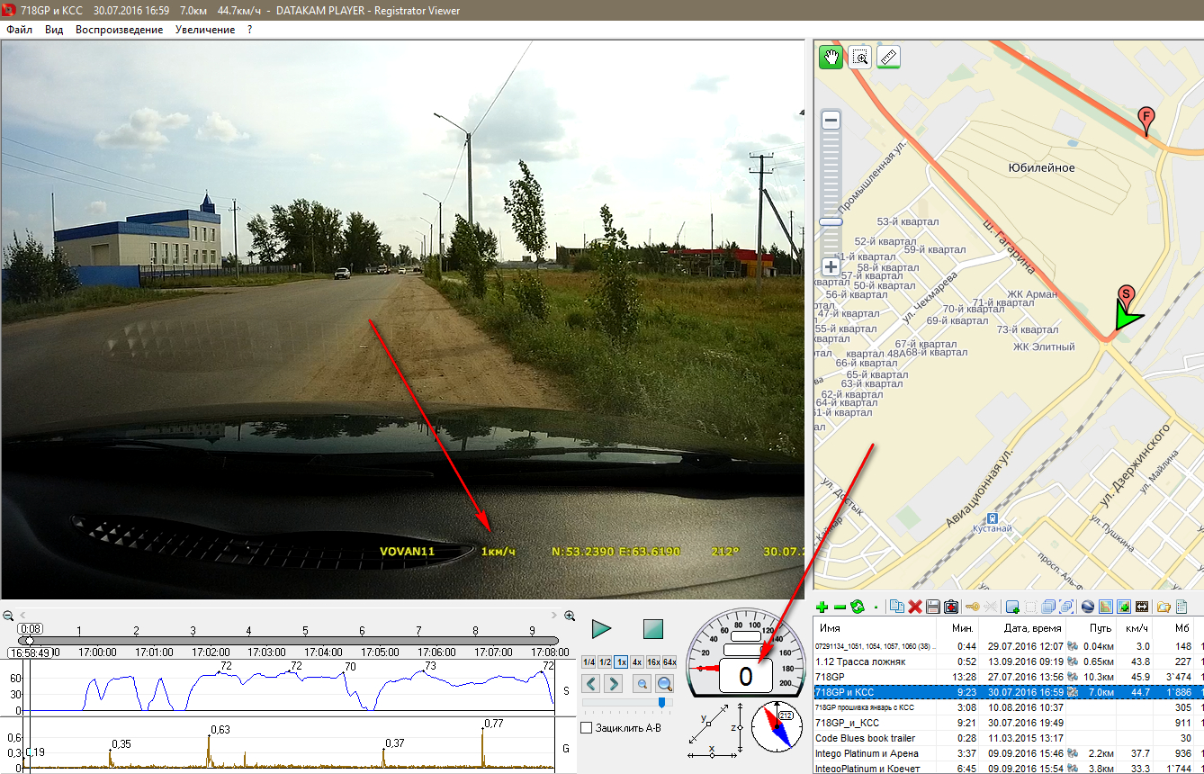Click the floppy disk save icon
This screenshot has width=1204, height=774.
click(932, 607)
